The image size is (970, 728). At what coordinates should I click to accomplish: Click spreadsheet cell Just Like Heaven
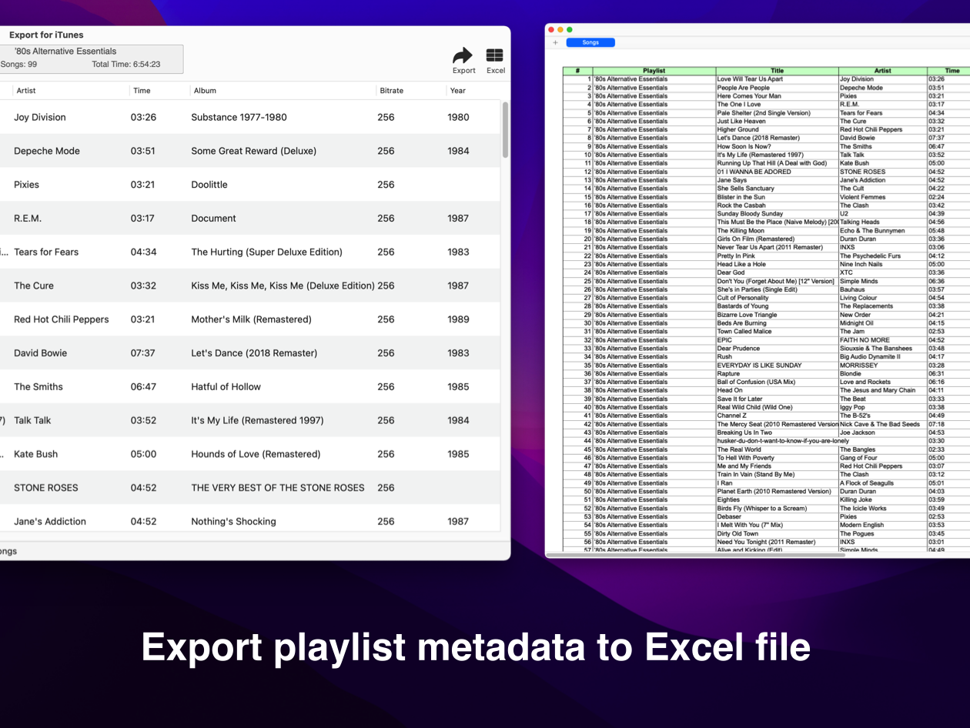click(x=777, y=121)
